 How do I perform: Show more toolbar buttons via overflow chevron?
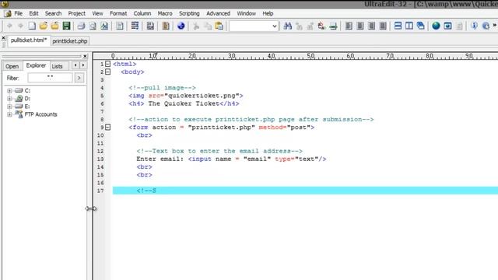(495, 25)
